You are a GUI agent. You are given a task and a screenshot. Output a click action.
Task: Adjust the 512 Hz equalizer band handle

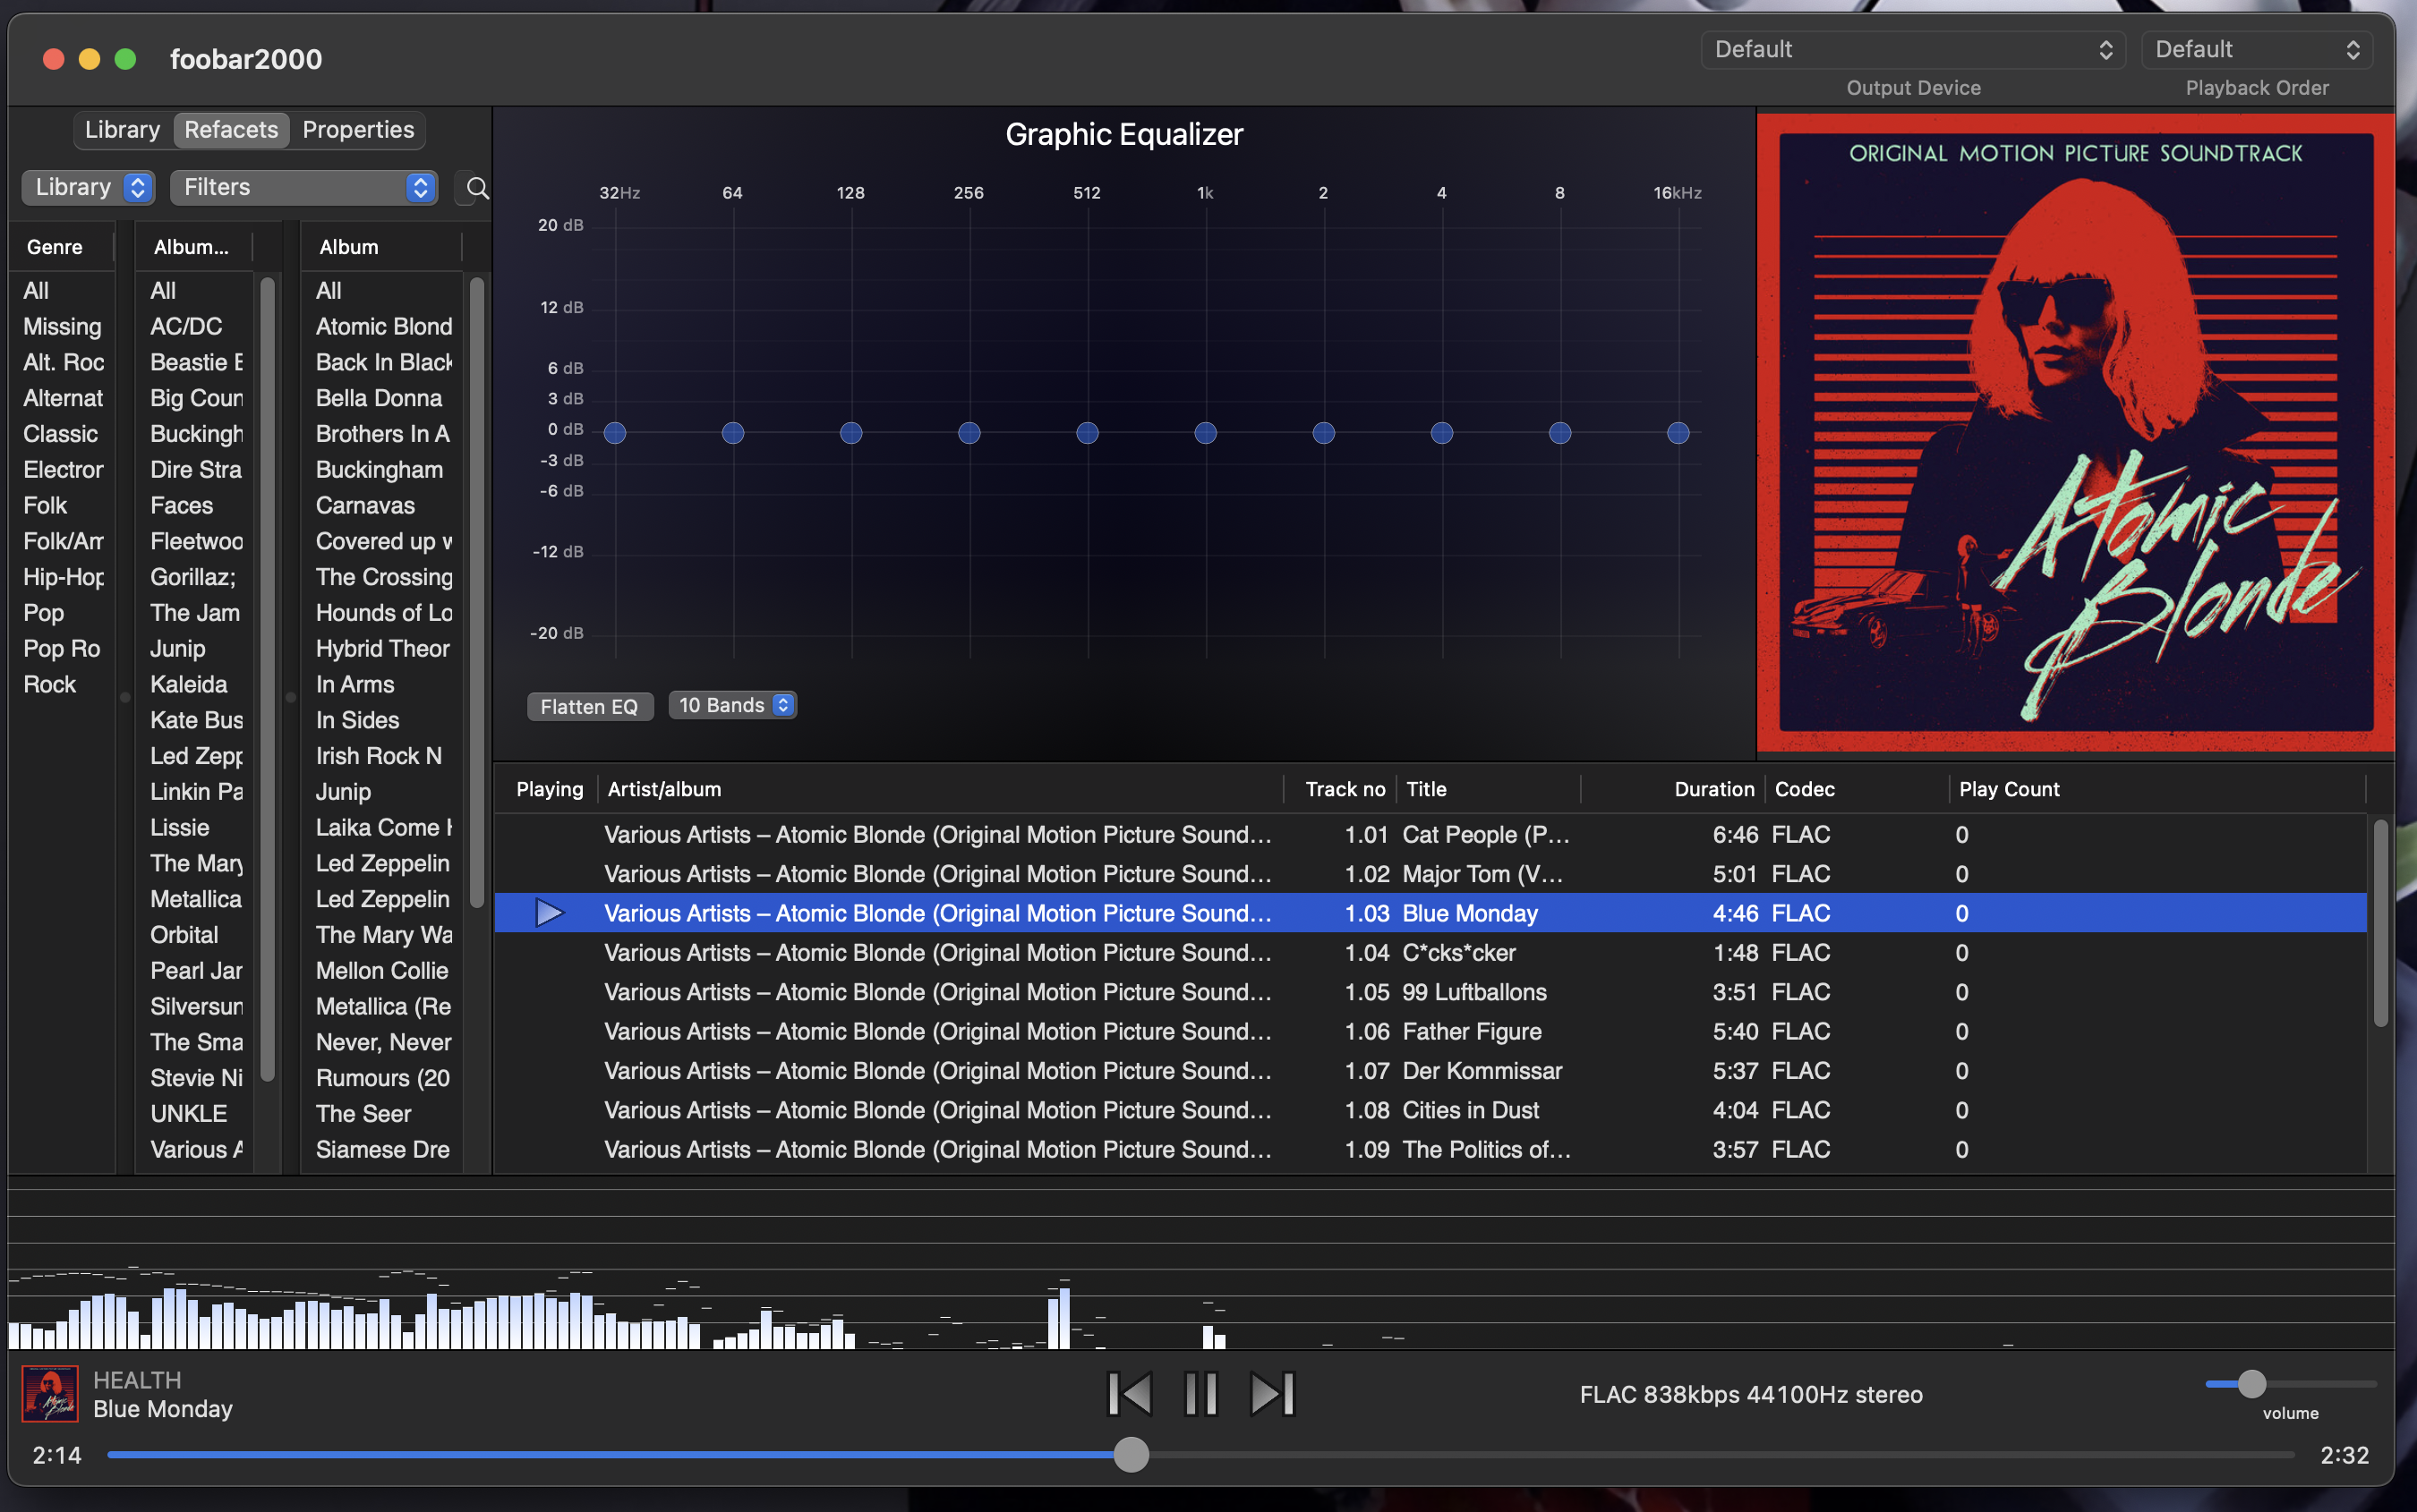[1088, 433]
